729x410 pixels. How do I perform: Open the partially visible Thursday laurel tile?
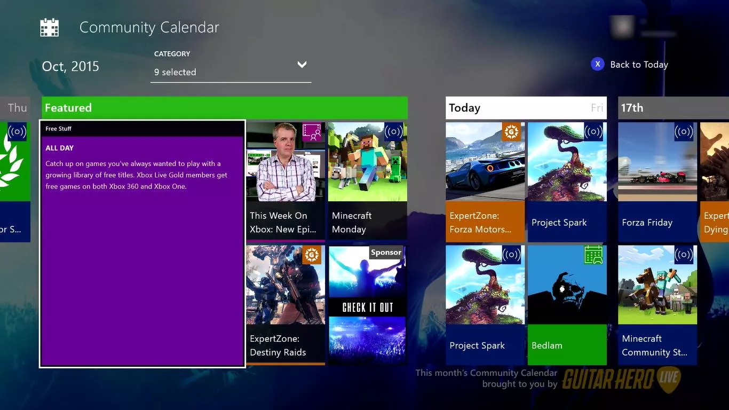coord(15,182)
